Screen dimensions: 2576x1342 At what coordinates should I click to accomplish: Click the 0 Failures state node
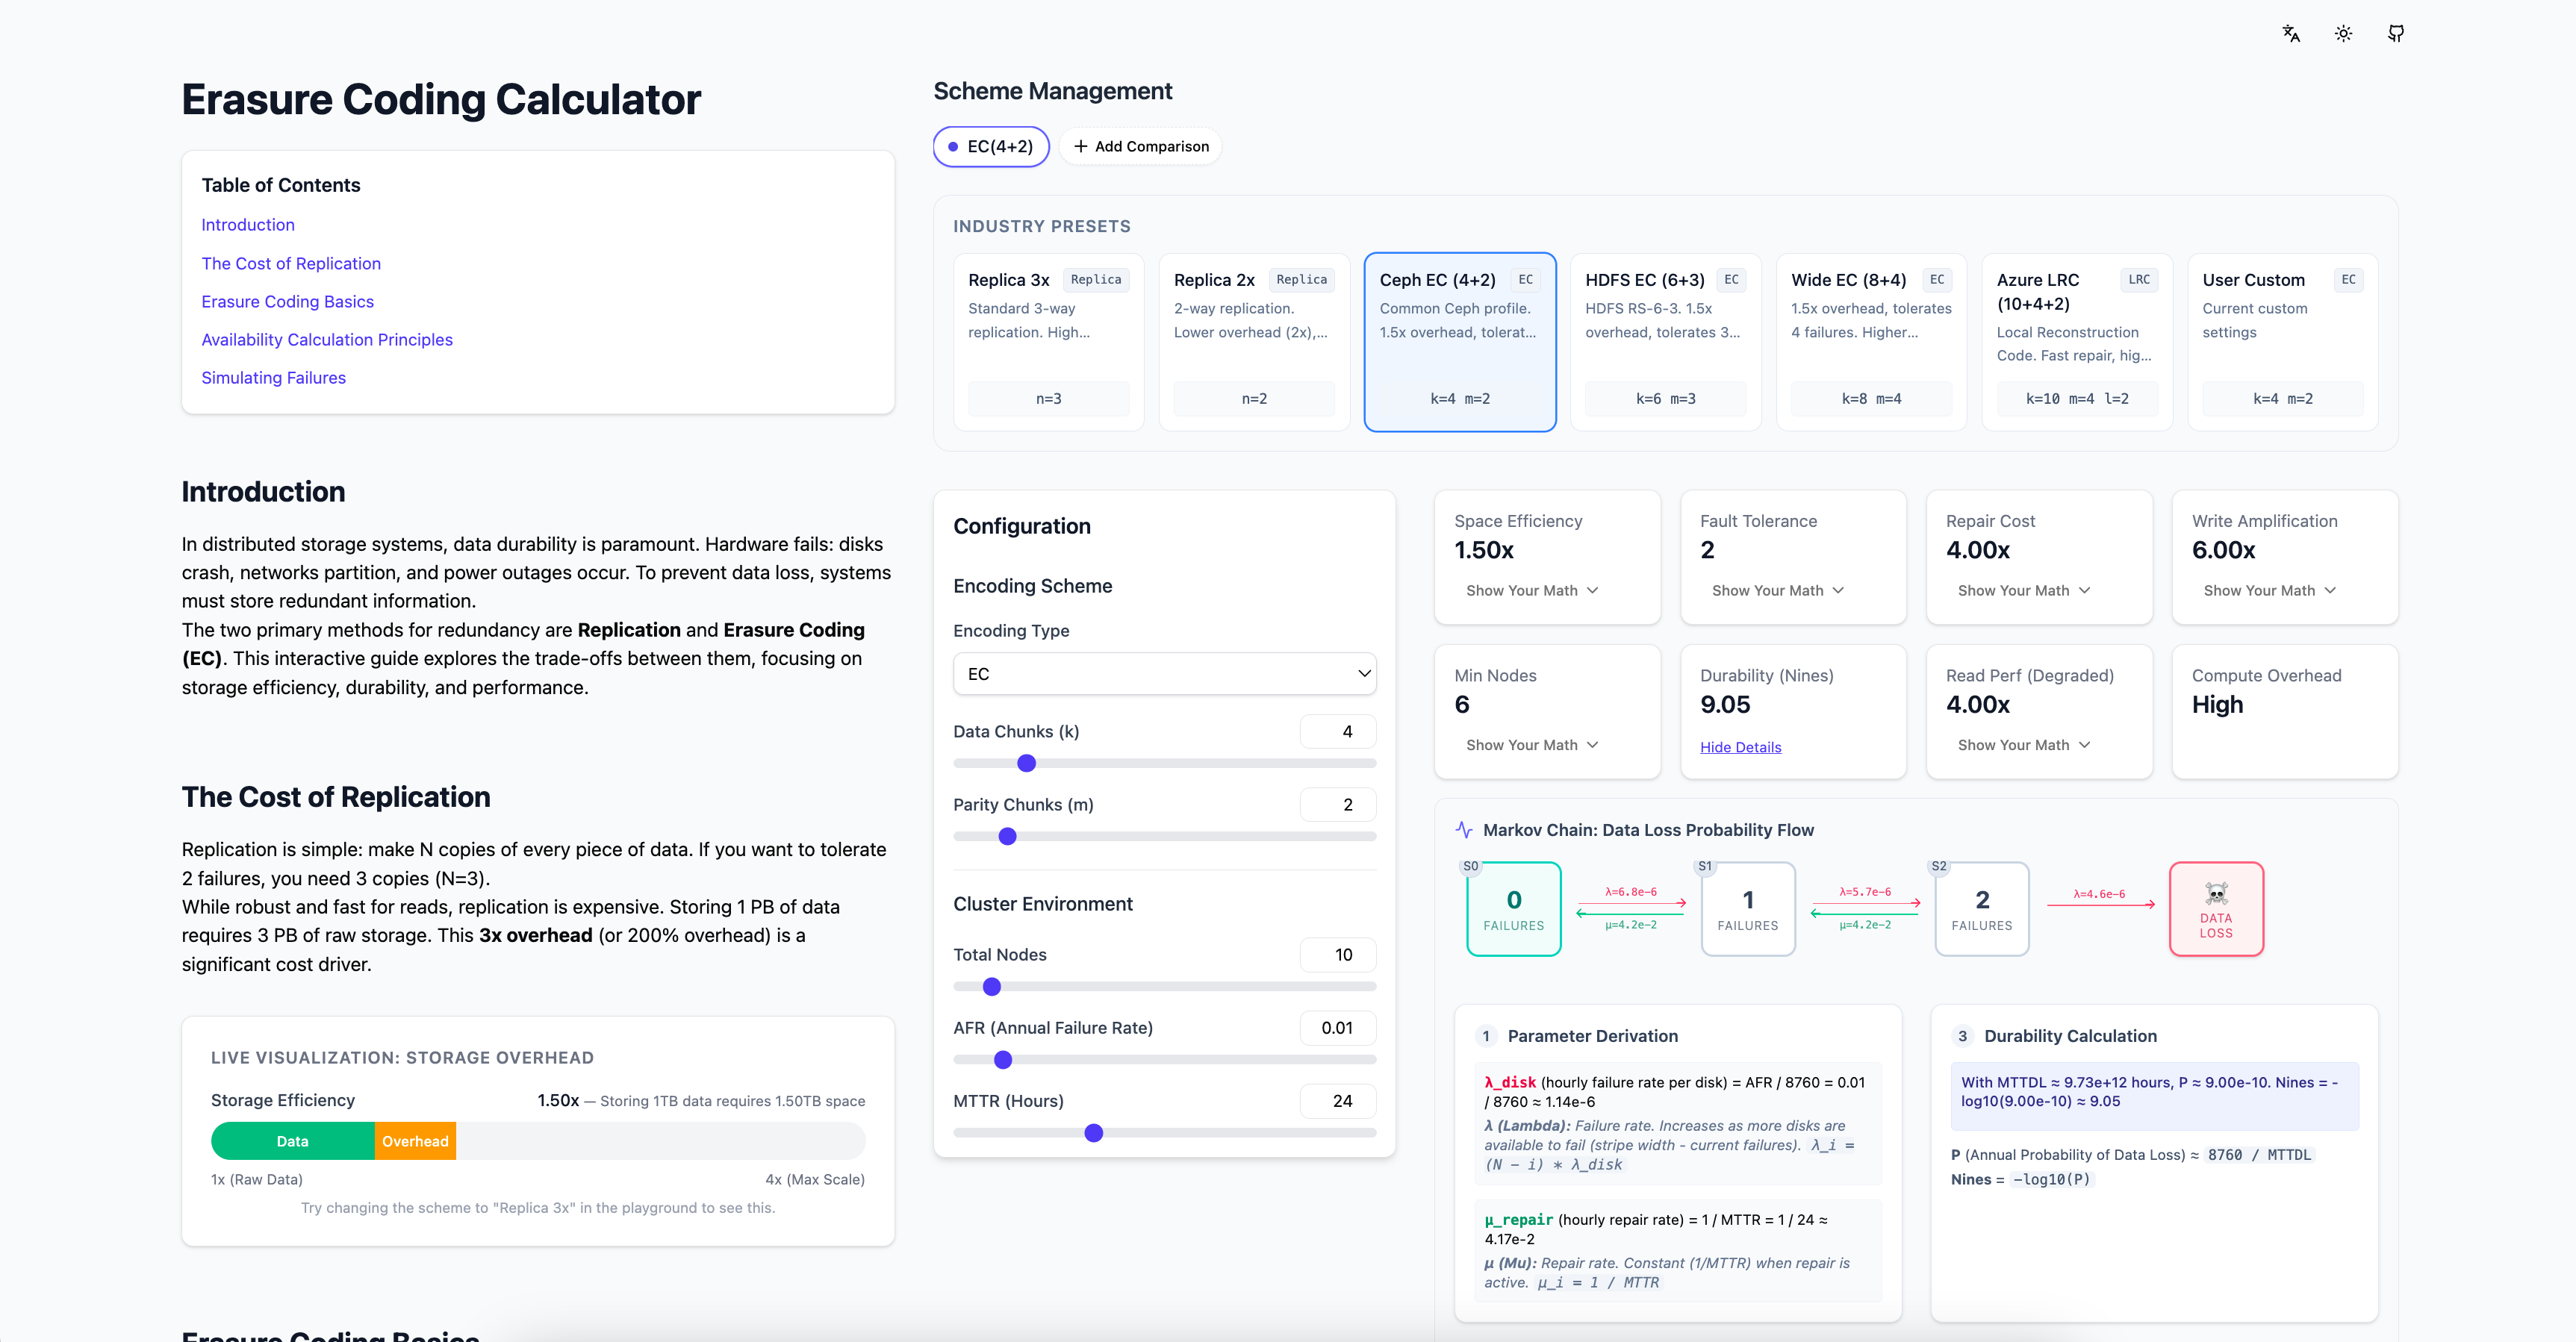[1513, 908]
